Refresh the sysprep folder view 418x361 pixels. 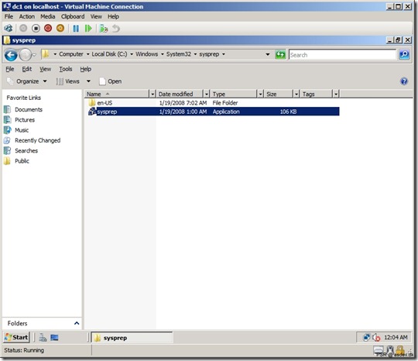click(280, 55)
